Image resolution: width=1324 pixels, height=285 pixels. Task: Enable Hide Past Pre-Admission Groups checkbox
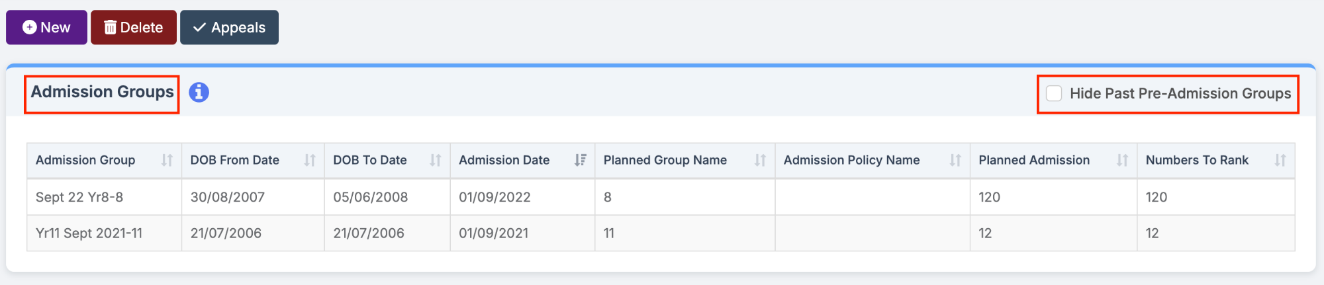click(x=1054, y=93)
